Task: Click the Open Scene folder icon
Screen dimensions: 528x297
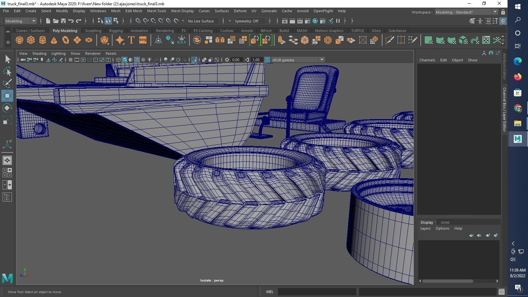Action: click(56, 21)
